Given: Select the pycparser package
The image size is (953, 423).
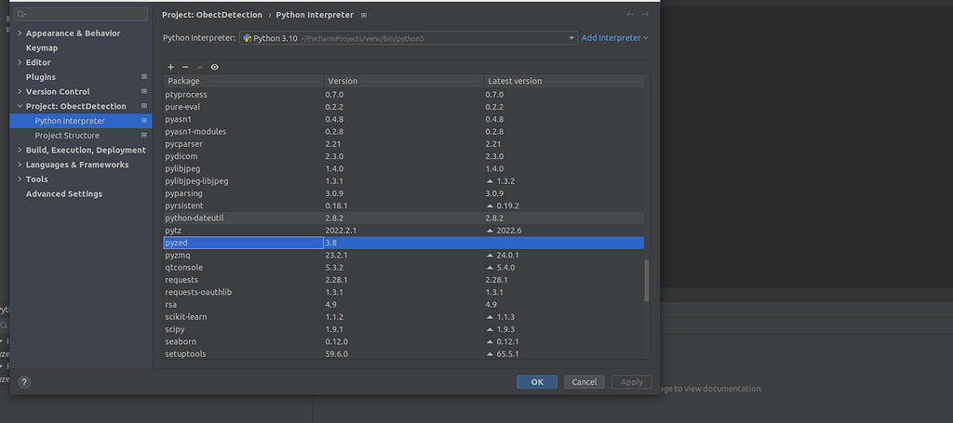Looking at the screenshot, I should 404,144.
